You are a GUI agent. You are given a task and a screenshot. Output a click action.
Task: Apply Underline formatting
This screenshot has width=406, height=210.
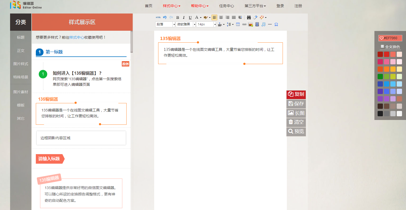coord(190,17)
